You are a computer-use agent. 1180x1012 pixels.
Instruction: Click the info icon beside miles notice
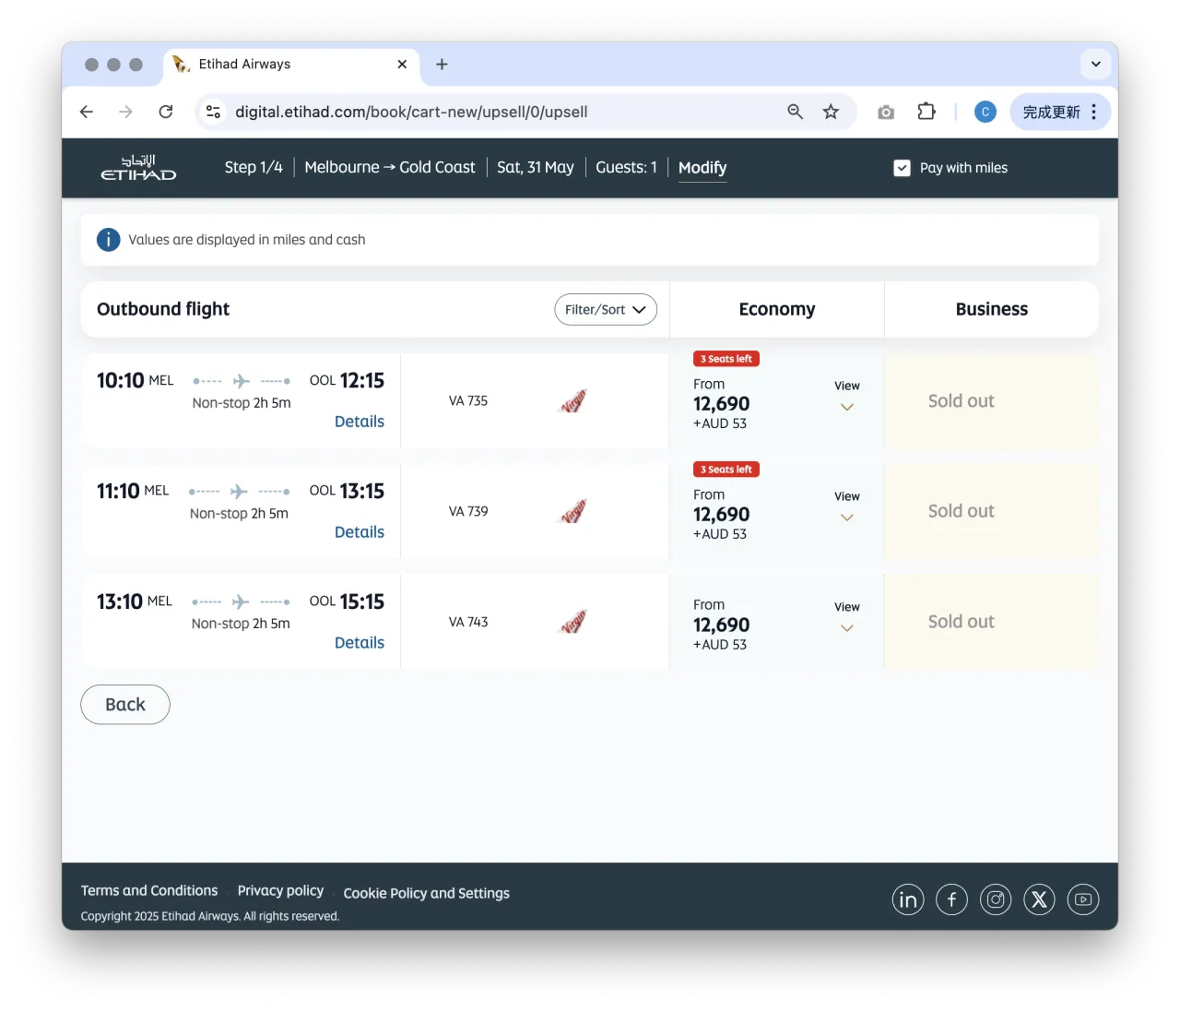pyautogui.click(x=108, y=240)
